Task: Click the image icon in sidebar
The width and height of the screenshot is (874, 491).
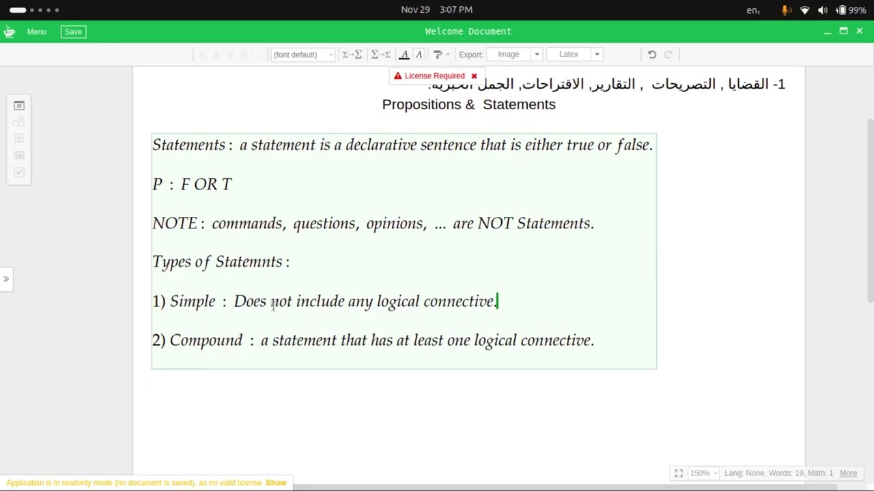Action: (19, 155)
